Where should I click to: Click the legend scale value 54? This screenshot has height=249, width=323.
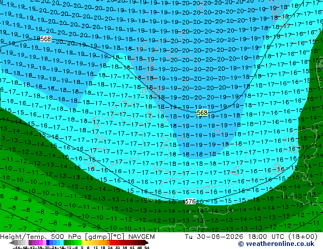coord(146,247)
